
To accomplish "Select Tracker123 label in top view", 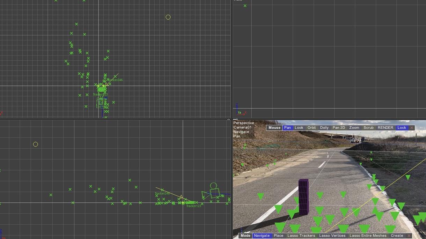I will 100,95.
